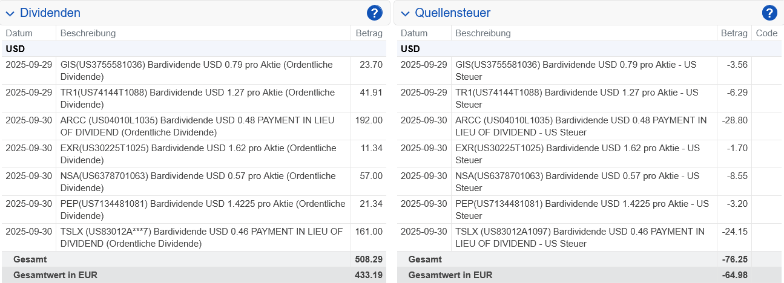
Task: Select the TSLX dividend row description
Action: (x=202, y=237)
